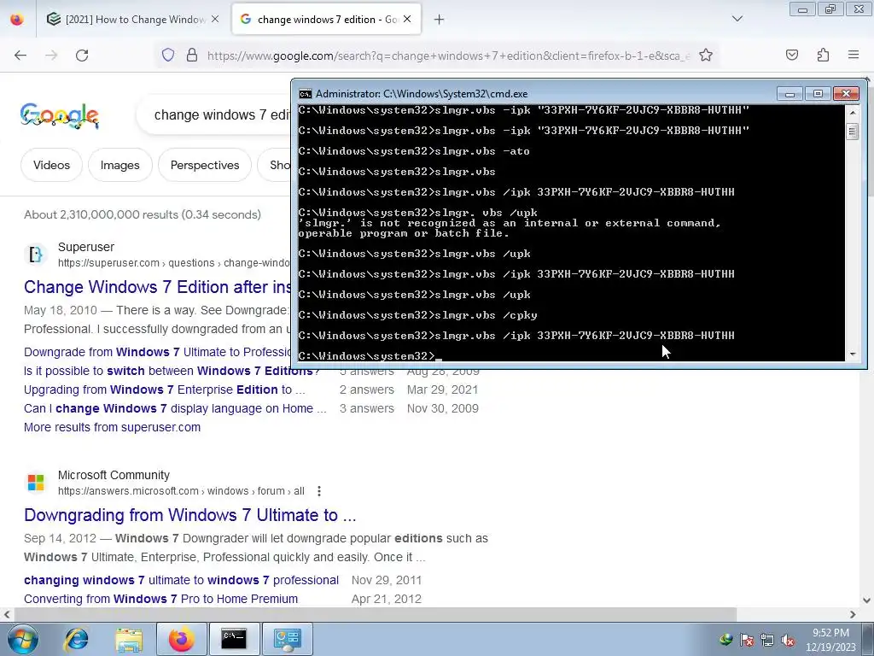Open the list-all-tabs dropdown arrow
The height and width of the screenshot is (656, 874).
(x=737, y=19)
